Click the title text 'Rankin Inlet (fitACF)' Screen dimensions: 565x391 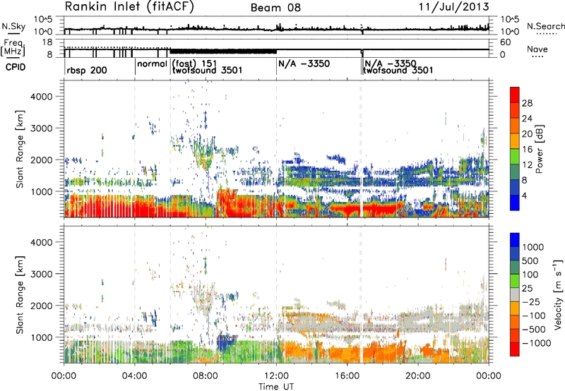tap(129, 6)
